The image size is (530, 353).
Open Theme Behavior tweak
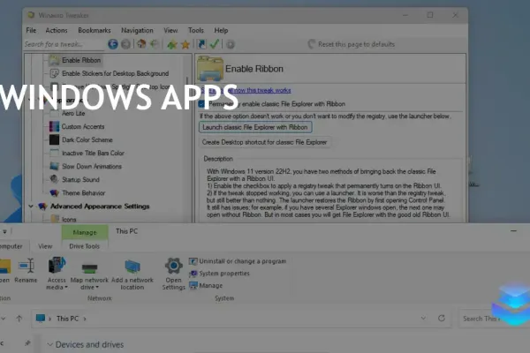(84, 193)
